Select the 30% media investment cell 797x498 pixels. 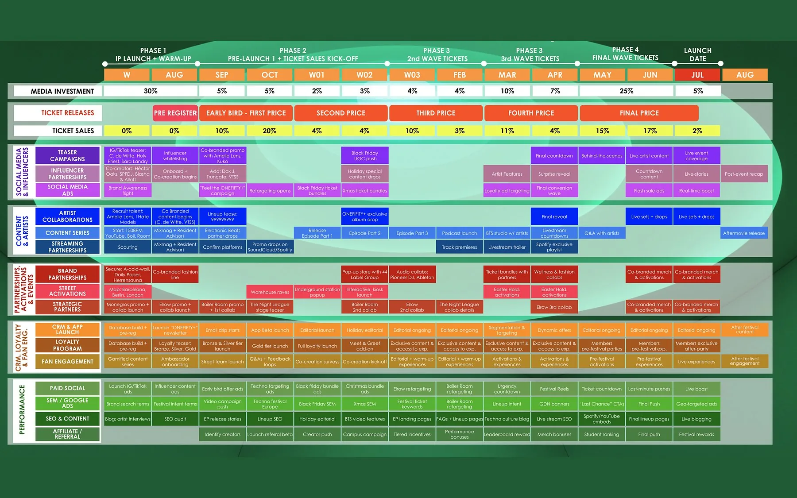point(151,91)
